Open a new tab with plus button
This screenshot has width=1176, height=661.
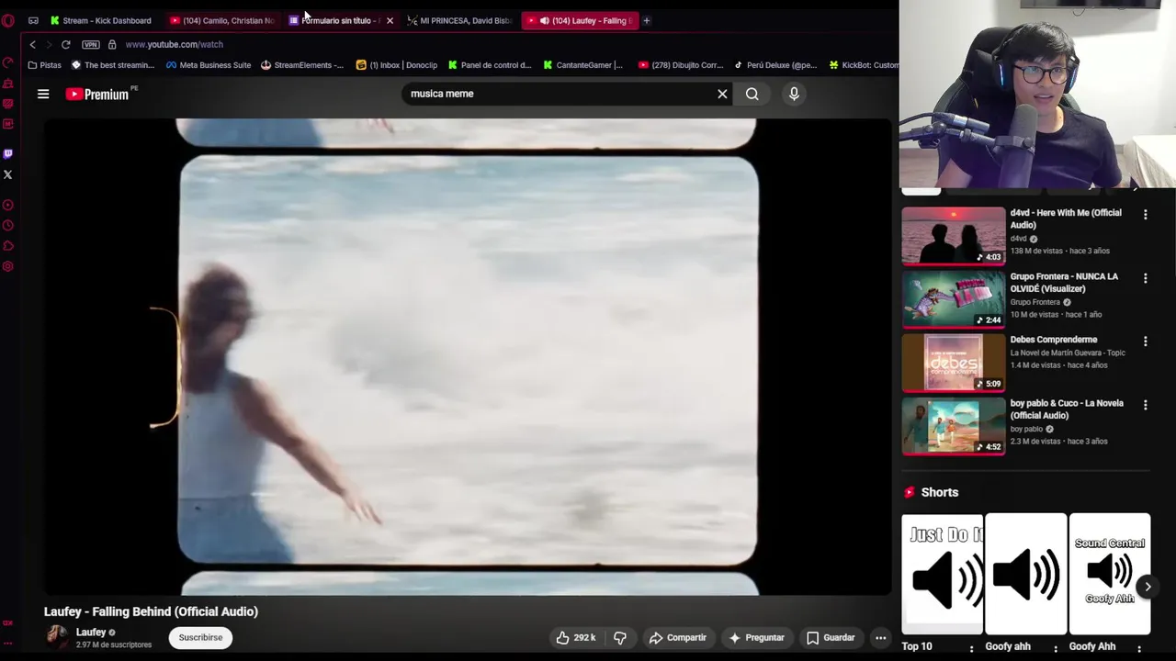coord(646,20)
